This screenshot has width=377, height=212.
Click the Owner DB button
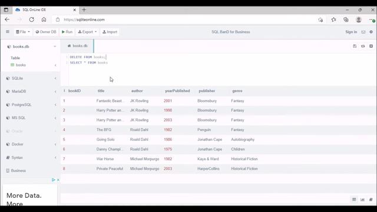click(46, 32)
